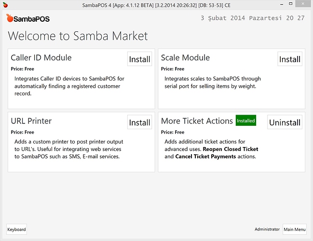Click the SambaPOS logo in header
Viewport: 313px width, 241px height.
pyautogui.click(x=28, y=19)
